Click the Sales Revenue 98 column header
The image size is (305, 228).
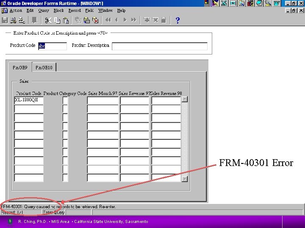click(x=166, y=93)
